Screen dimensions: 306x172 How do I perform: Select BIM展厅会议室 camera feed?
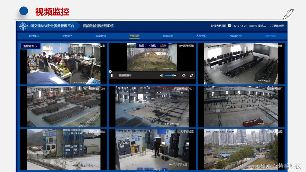(x=241, y=64)
